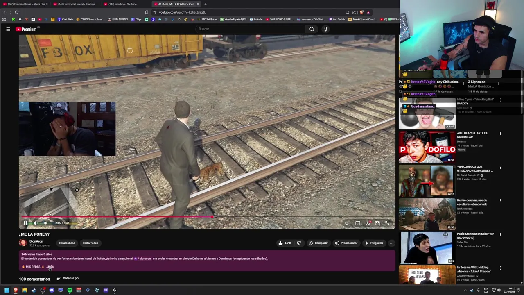Viewport: 524px width, 295px height.
Task: Open more actions menu beside Preguntar
Action: click(392, 243)
